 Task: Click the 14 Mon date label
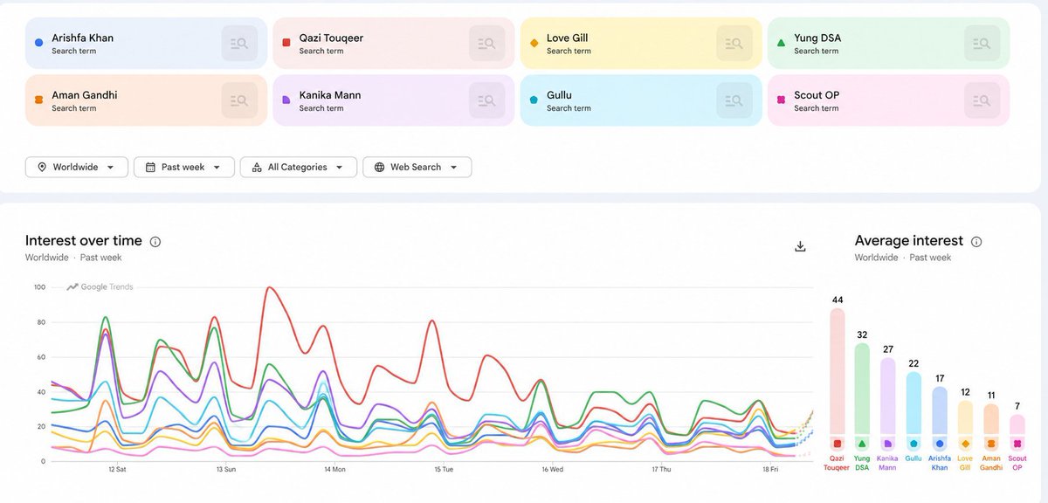coord(334,469)
